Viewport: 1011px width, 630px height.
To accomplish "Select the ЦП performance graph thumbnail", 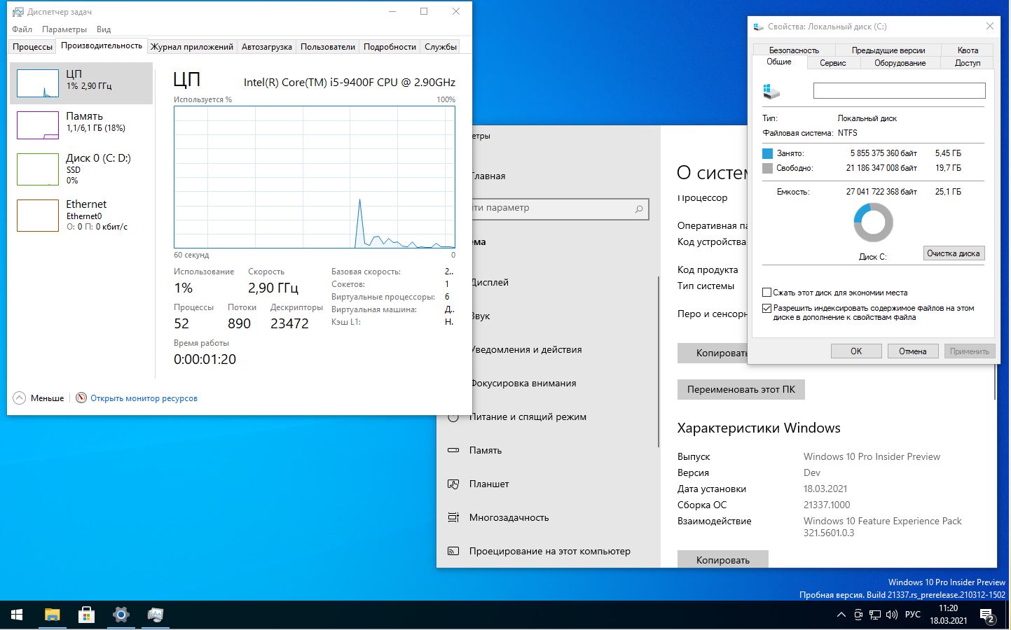I will tap(38, 83).
